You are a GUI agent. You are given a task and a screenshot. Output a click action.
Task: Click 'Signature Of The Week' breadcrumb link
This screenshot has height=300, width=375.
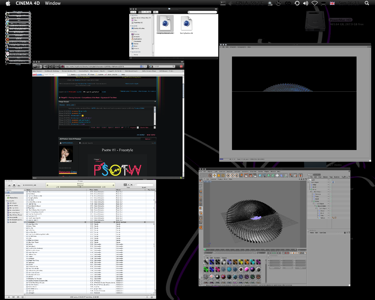(109, 98)
